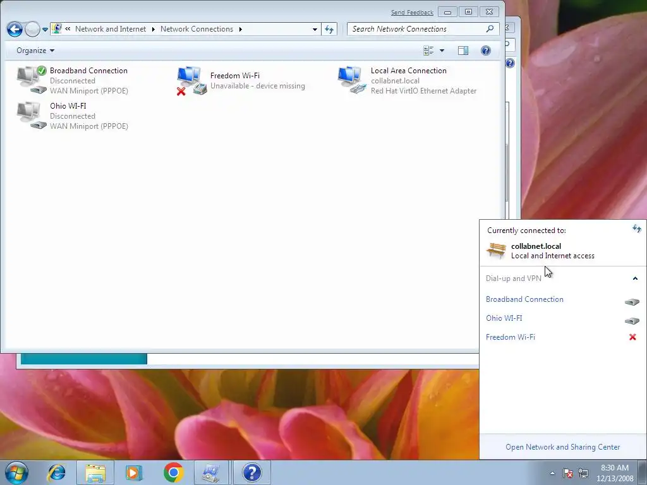Screen dimensions: 647x485
Task: Switch to Help taskbar button
Action: coord(251,472)
